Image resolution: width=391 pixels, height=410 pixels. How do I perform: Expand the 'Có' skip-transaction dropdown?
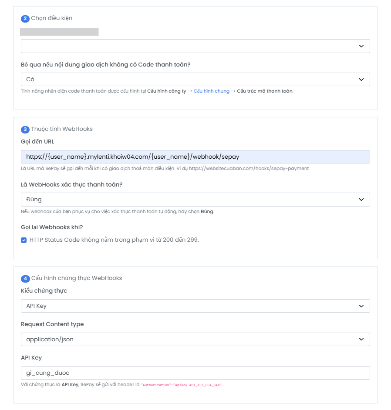[x=195, y=80]
